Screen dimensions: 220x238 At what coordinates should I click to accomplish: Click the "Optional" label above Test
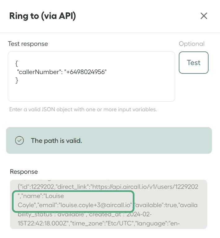point(191,44)
